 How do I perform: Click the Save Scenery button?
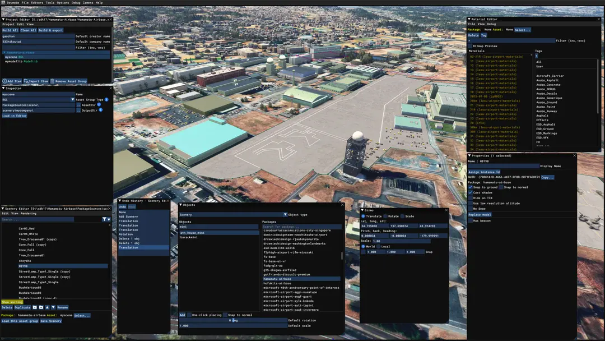coord(50,321)
